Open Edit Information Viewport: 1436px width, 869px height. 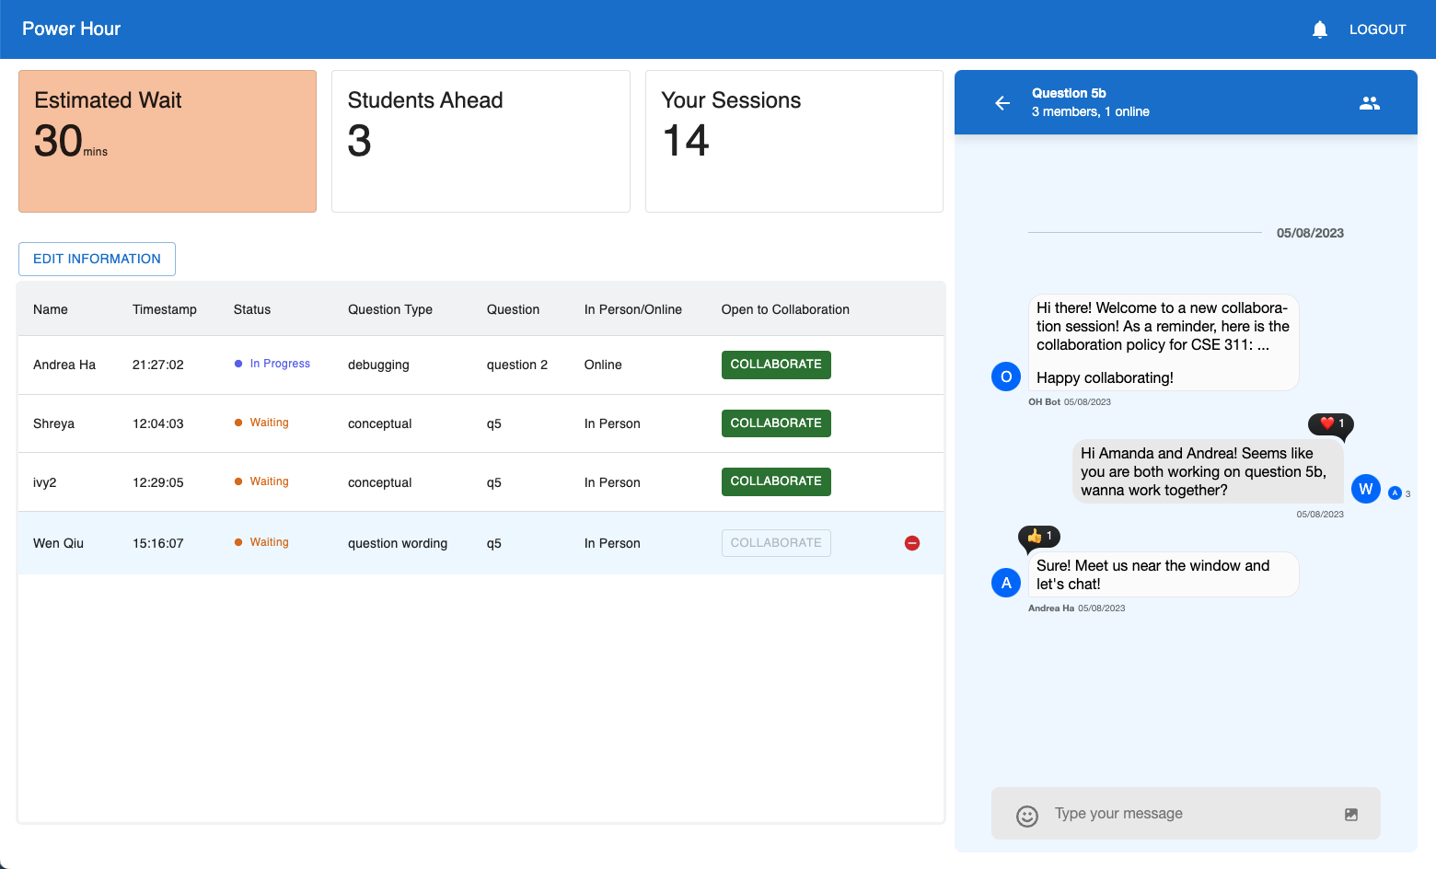pos(97,259)
